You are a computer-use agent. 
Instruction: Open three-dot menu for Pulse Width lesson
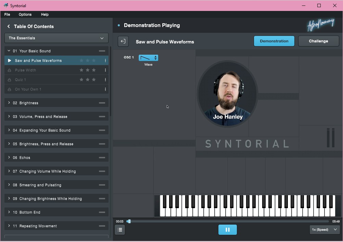pos(105,70)
